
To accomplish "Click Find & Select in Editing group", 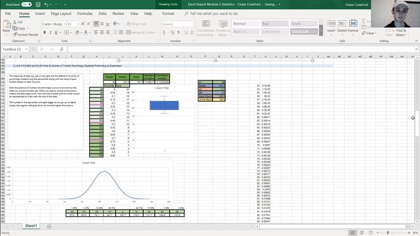I will point(401,33).
